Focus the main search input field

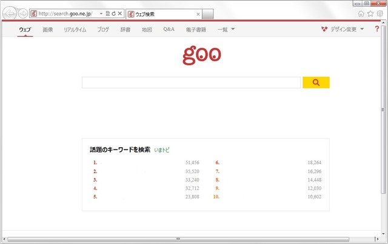point(192,82)
